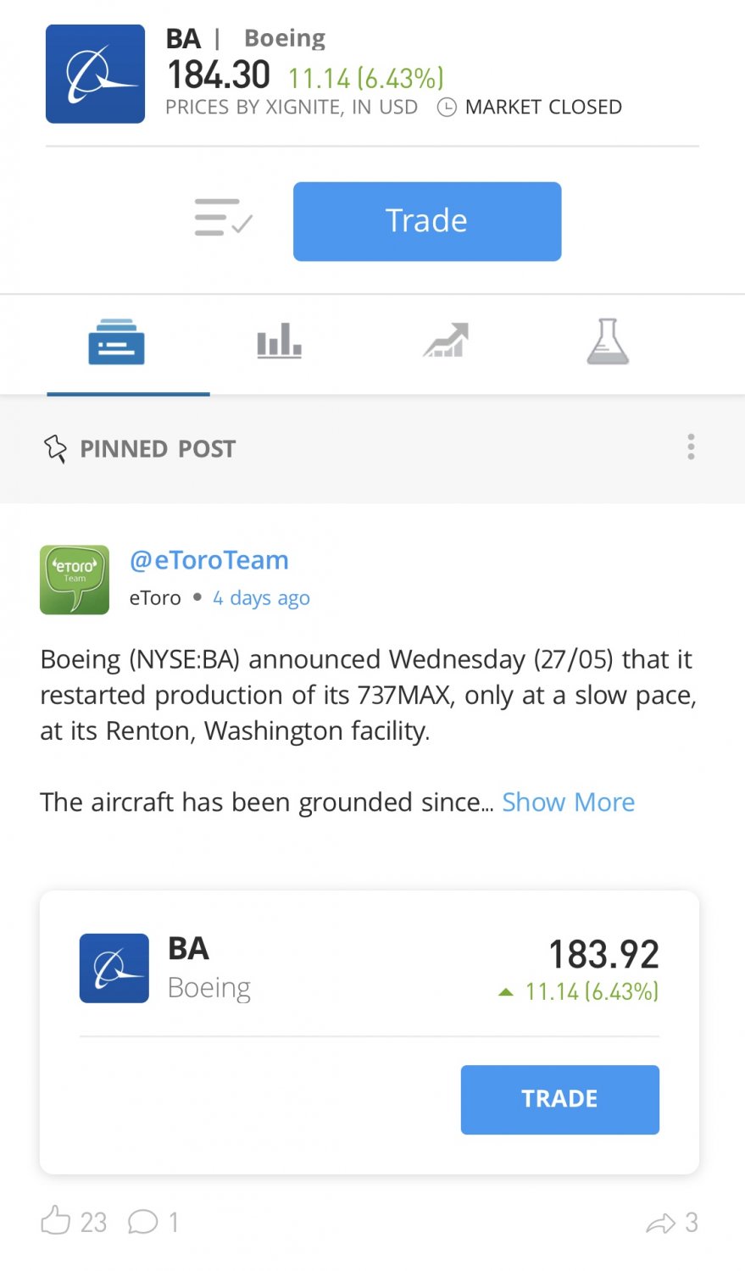The height and width of the screenshot is (1271, 745).
Task: Open the pinned post three-dot menu
Action: [x=691, y=447]
